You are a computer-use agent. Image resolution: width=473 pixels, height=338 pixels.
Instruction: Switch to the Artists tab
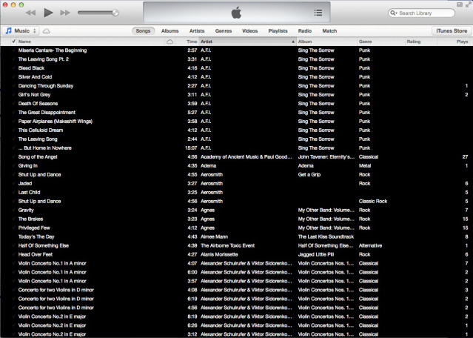(197, 31)
